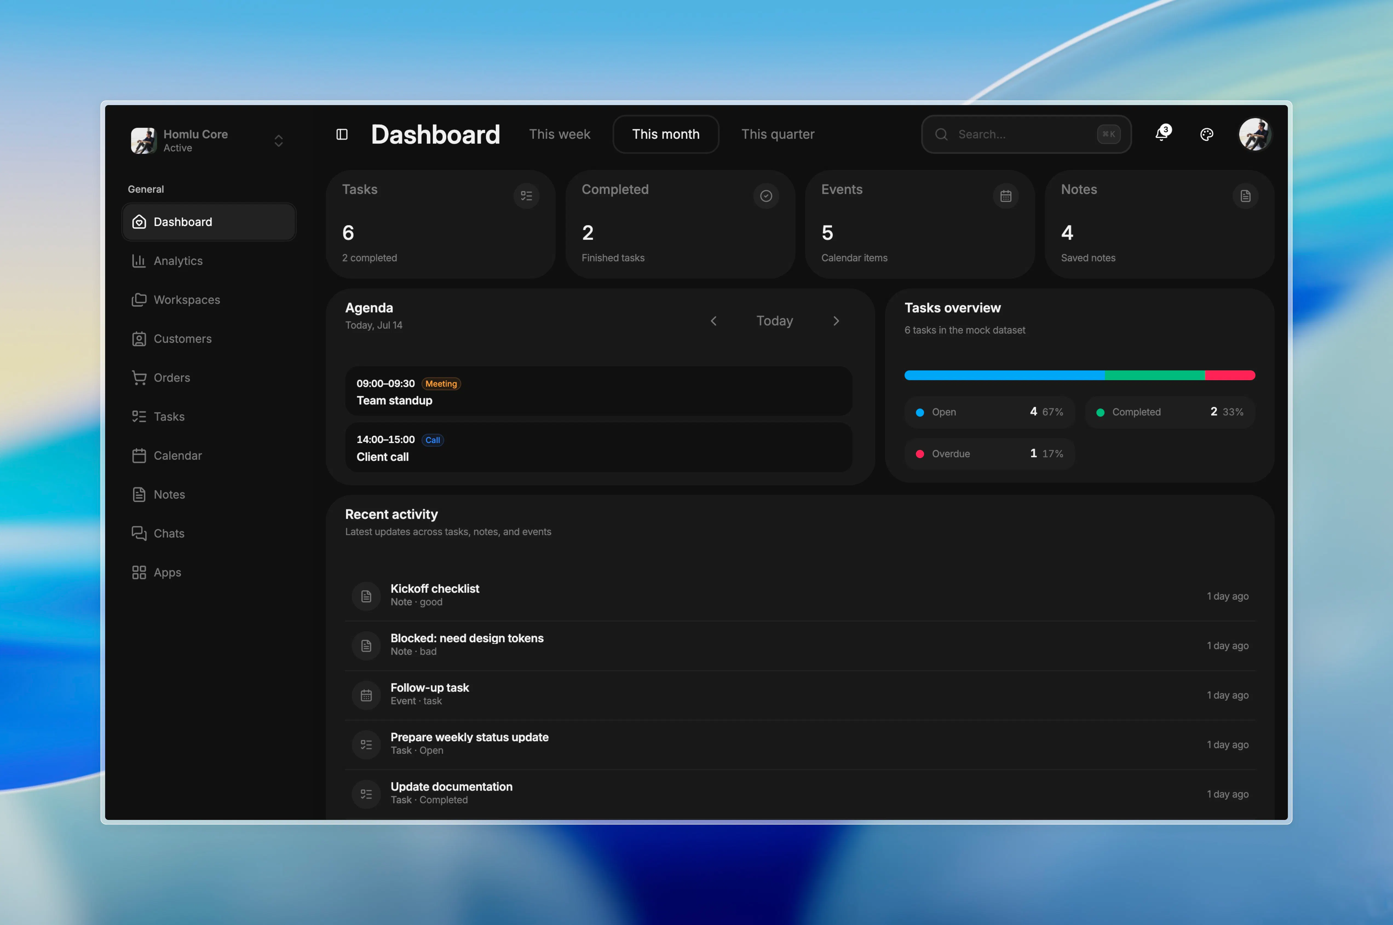Click "Finished tasks" caption

tap(612, 258)
